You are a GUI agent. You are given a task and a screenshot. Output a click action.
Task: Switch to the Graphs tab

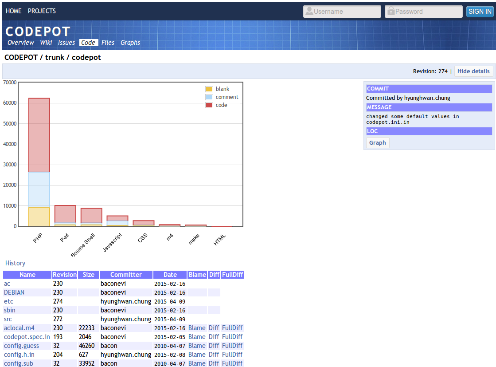pyautogui.click(x=130, y=43)
